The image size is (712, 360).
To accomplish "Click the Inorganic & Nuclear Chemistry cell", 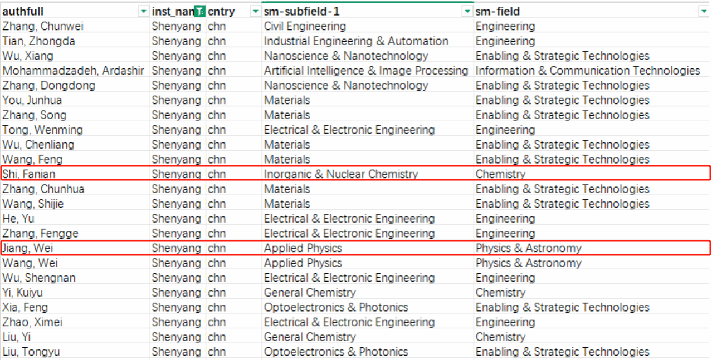I will [340, 174].
